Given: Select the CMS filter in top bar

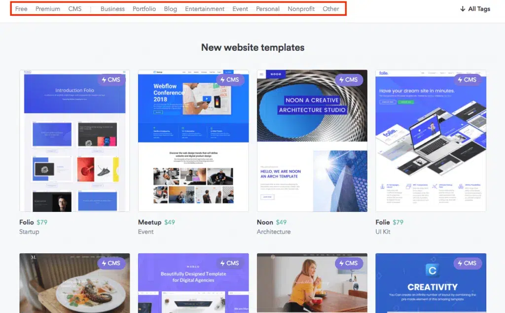Looking at the screenshot, I should click(75, 9).
